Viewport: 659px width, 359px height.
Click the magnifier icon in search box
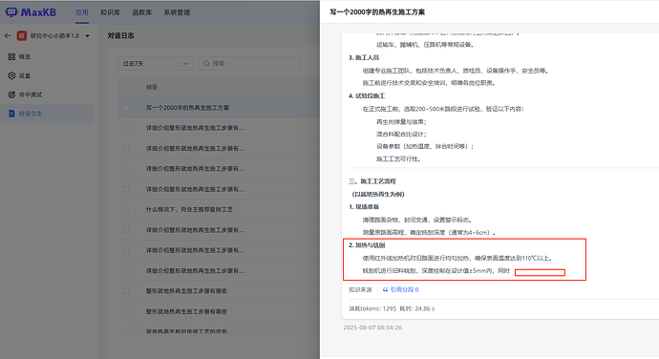[x=206, y=63]
